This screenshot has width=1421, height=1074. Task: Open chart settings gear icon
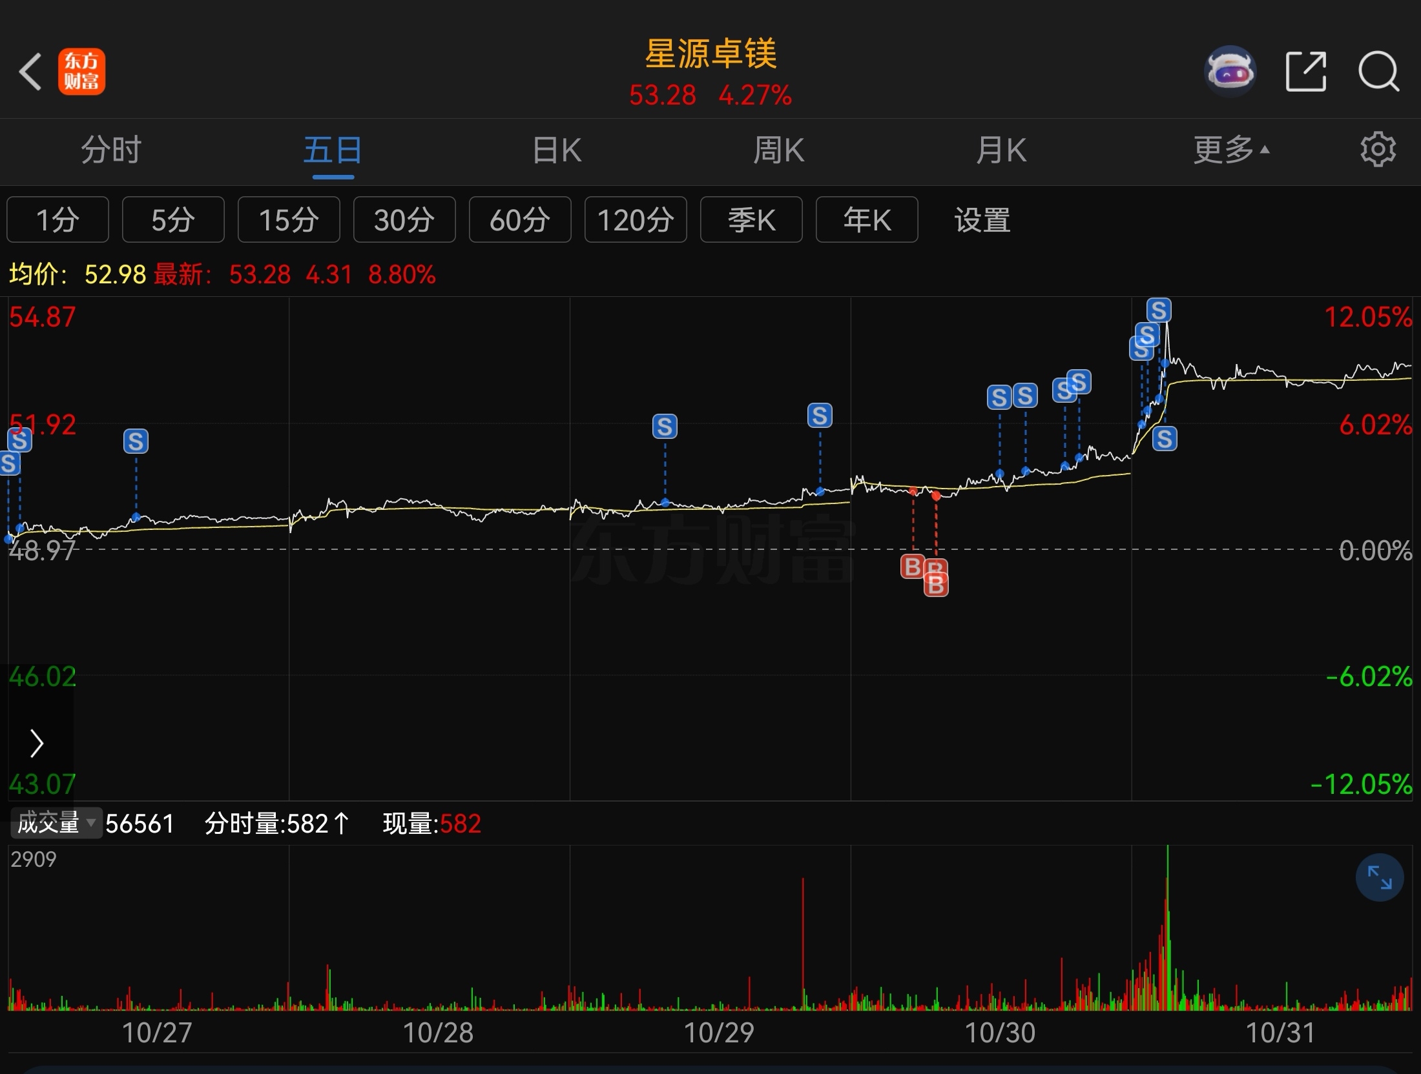pos(1378,150)
